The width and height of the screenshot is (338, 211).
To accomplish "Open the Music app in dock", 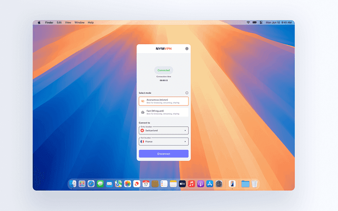I will [191, 184].
